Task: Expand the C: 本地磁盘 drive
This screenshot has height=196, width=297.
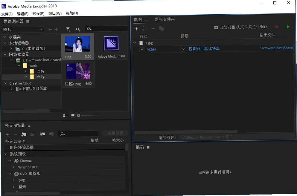Action: (x=11, y=49)
